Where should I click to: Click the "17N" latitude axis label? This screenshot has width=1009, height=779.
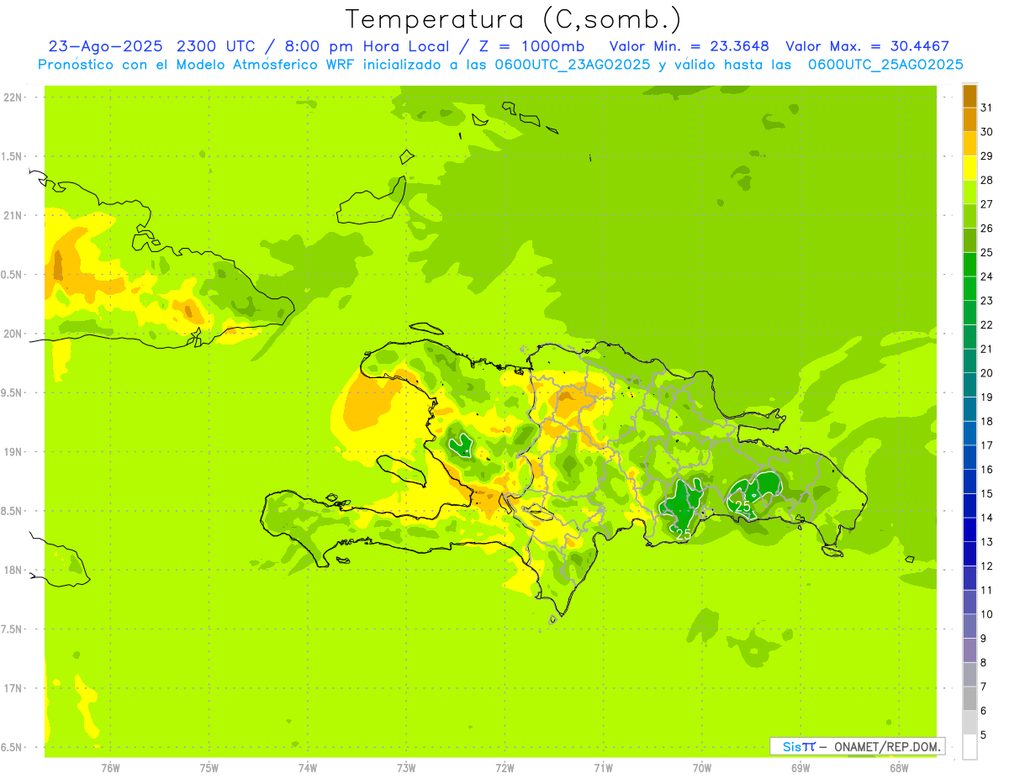click(x=13, y=688)
